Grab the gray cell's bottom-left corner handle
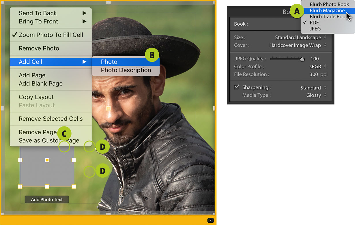355x225 pixels. [x=20, y=187]
